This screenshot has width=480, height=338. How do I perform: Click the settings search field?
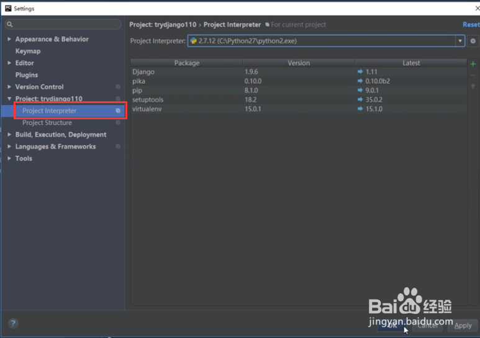click(63, 24)
